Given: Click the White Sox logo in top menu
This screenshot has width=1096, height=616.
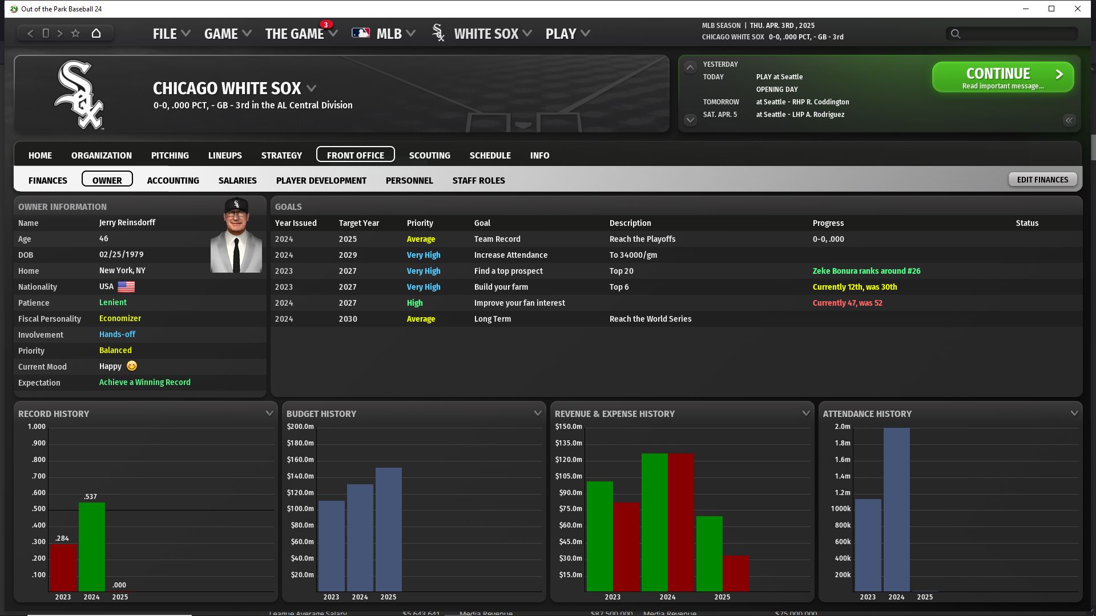Looking at the screenshot, I should coord(438,33).
